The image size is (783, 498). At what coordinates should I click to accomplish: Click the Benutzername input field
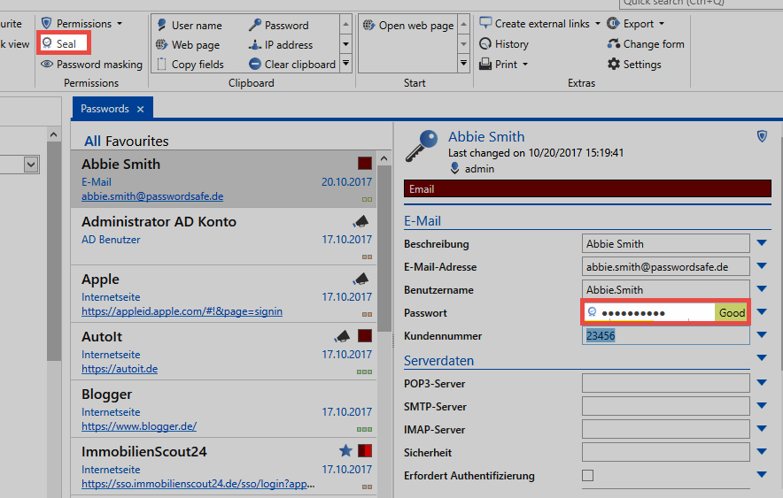(x=666, y=289)
